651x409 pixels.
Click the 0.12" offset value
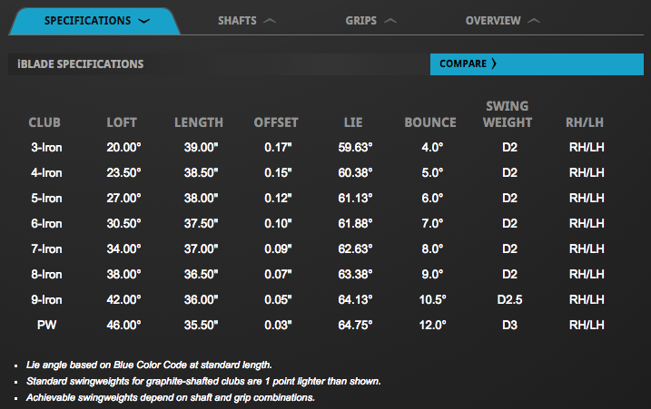coord(278,199)
